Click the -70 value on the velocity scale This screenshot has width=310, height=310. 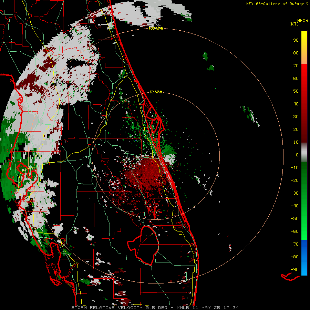(x=294, y=244)
